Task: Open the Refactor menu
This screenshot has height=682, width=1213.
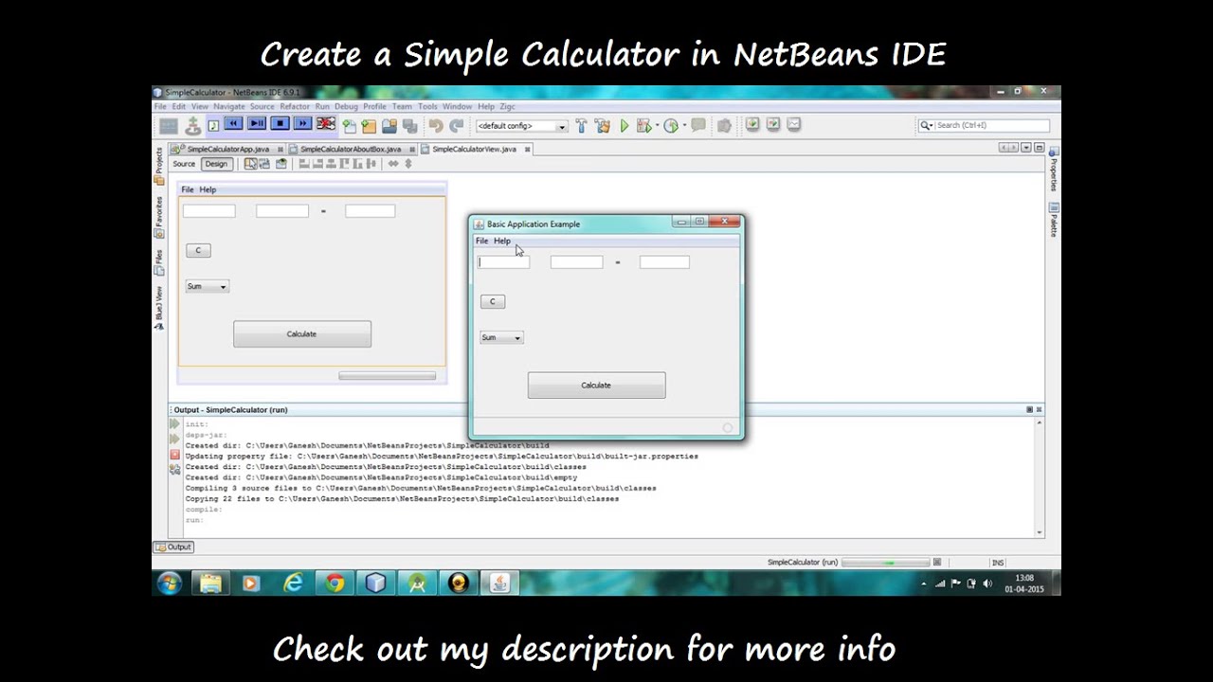Action: tap(295, 107)
